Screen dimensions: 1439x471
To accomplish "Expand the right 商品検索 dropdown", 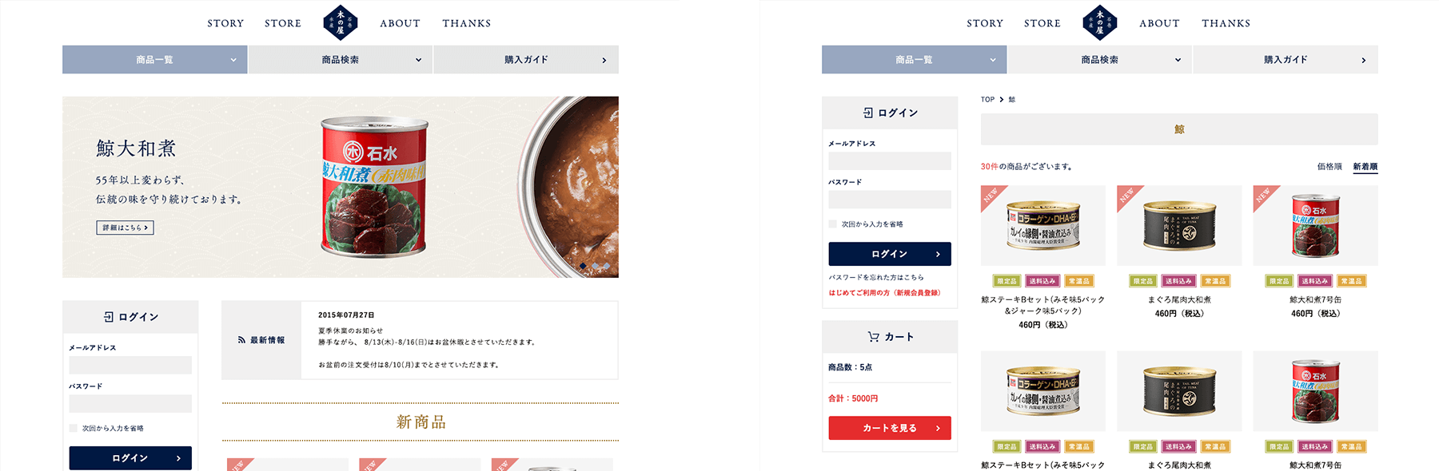I will click(1099, 60).
